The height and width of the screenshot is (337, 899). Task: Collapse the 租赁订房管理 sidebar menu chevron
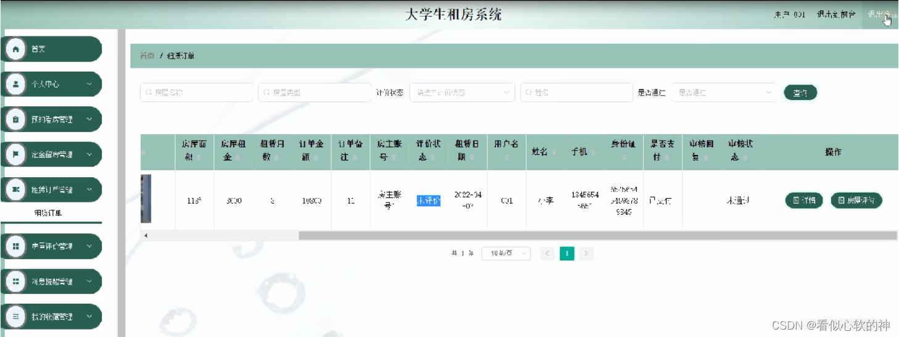(89, 189)
